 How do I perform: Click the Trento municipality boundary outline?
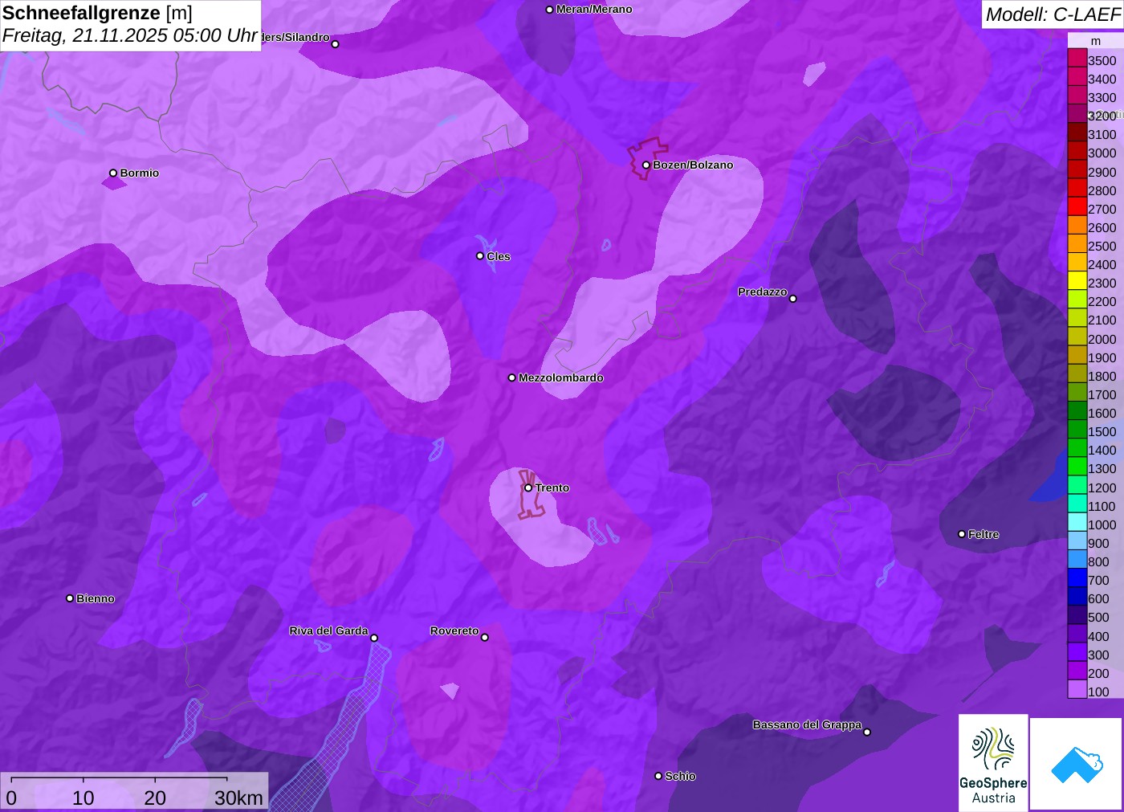coord(531,494)
